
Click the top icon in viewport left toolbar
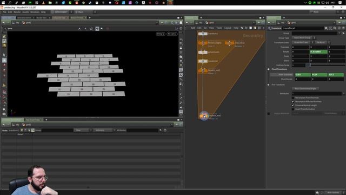(4, 36)
